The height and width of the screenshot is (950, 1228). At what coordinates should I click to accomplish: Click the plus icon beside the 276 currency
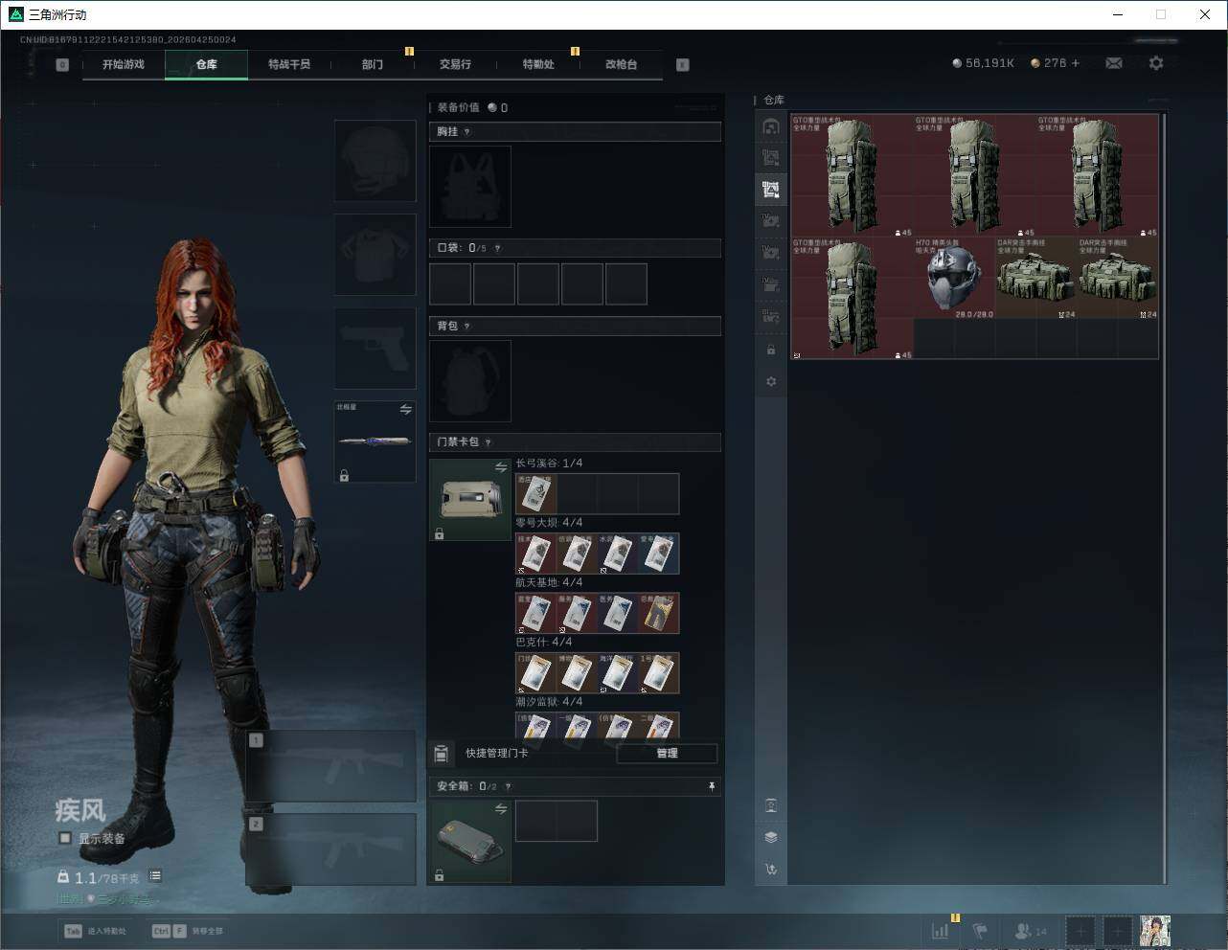tap(1076, 63)
